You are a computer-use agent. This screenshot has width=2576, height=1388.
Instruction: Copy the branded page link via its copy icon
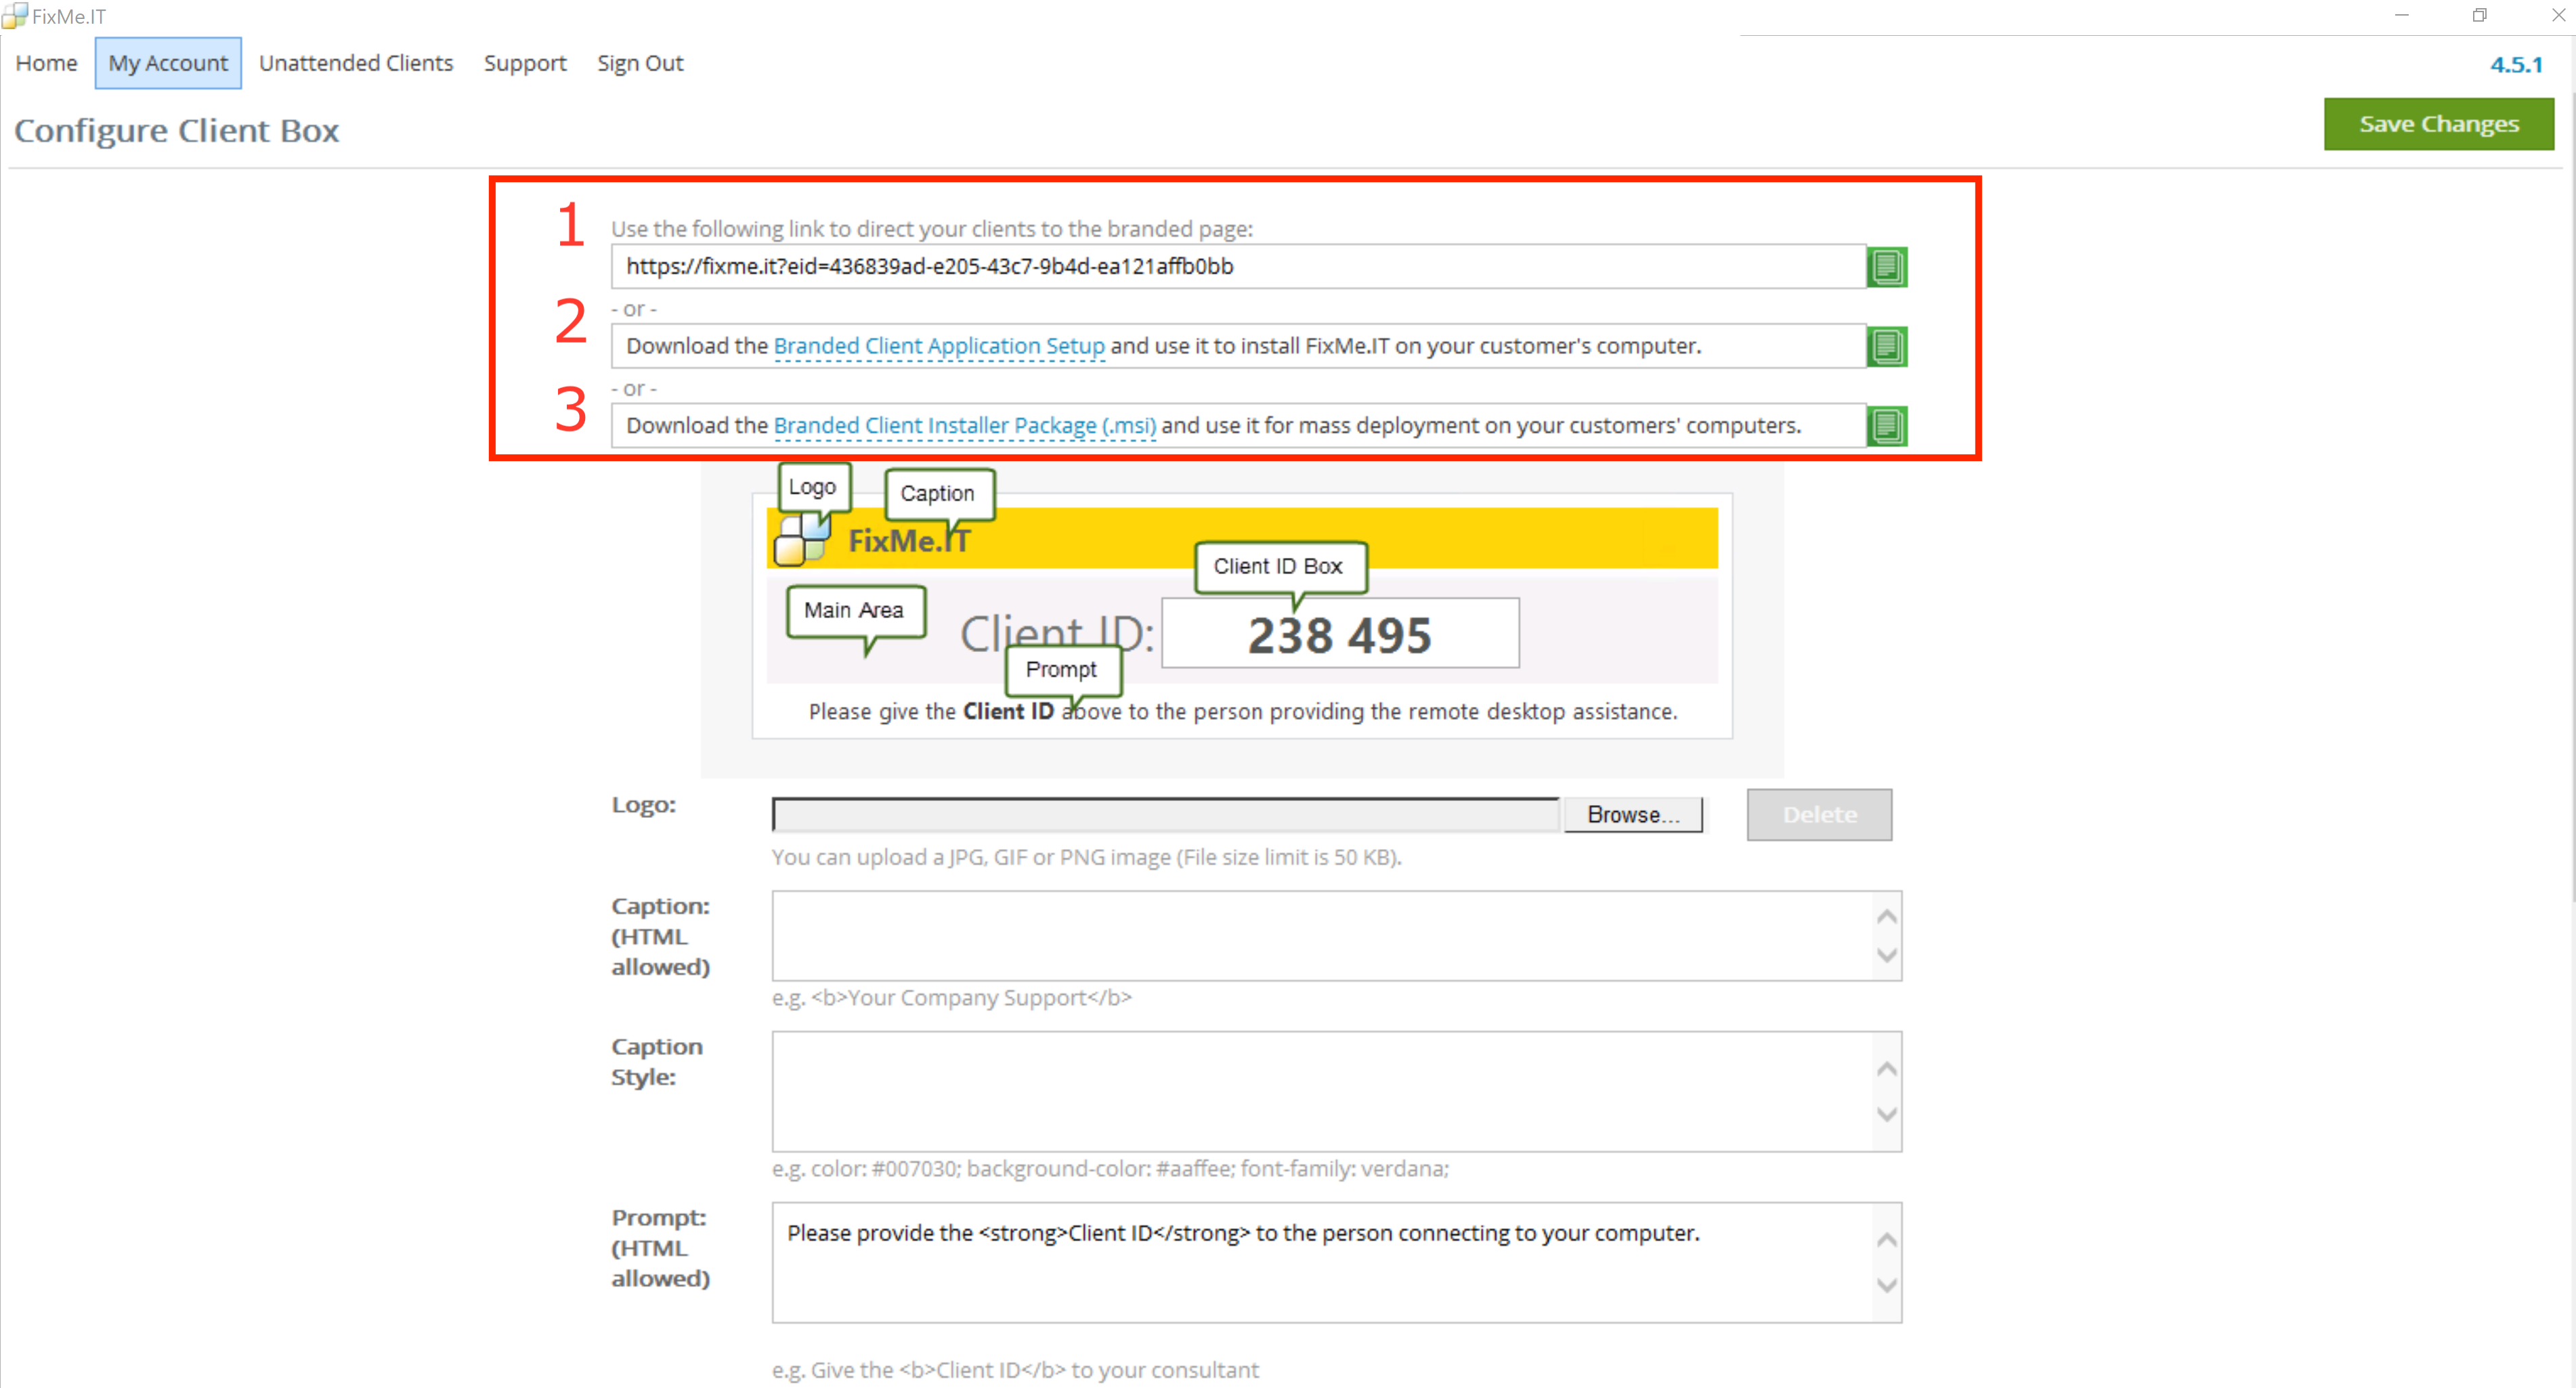1887,267
